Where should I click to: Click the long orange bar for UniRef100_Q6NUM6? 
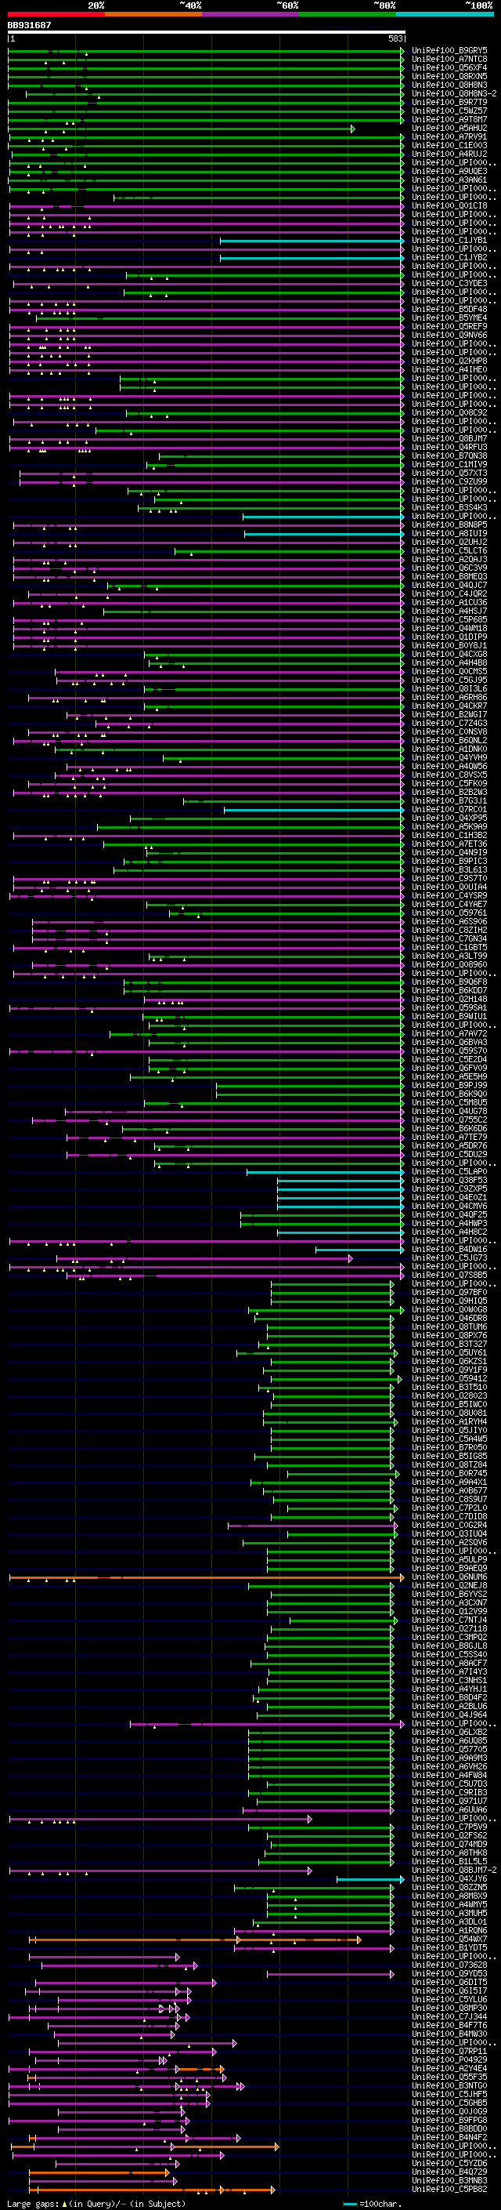[206, 1577]
